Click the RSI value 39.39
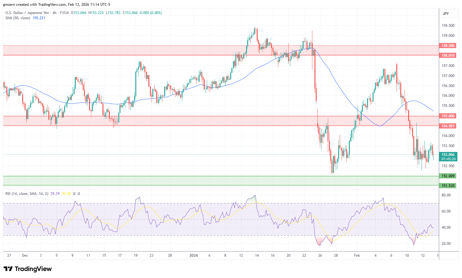This screenshot has height=278, width=462. point(55,194)
